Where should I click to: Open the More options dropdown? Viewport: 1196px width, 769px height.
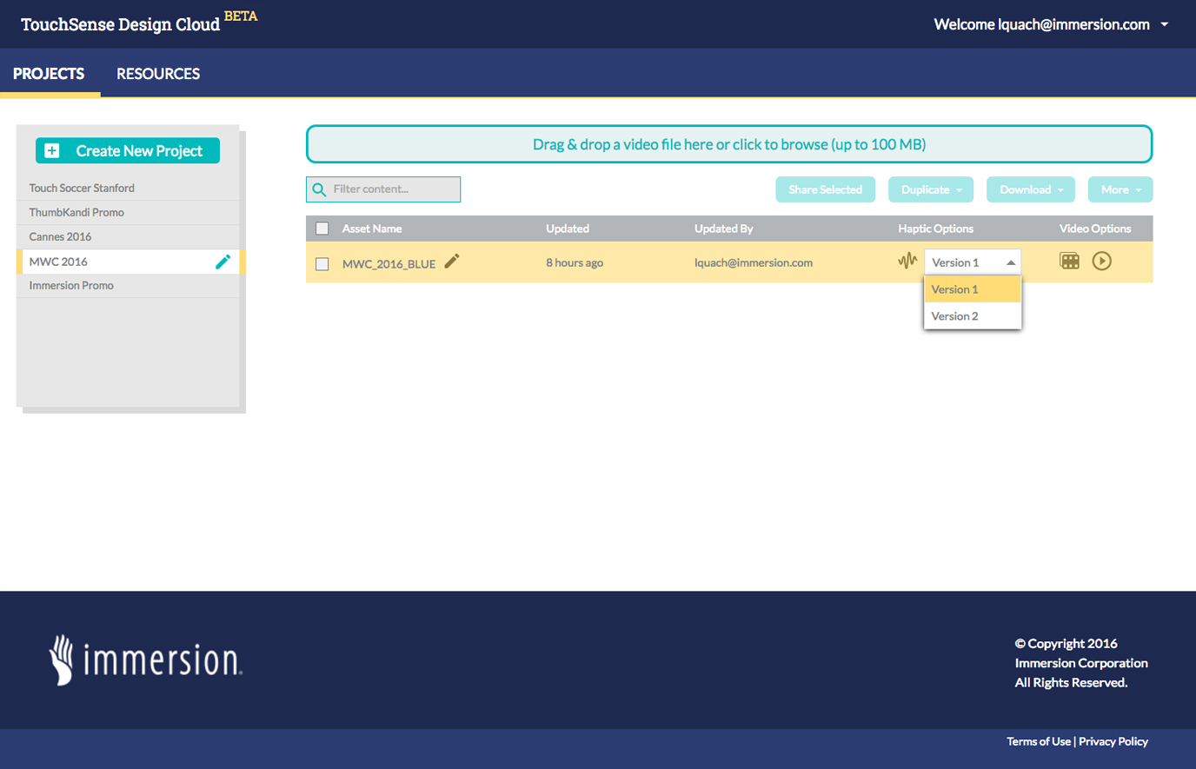point(1120,189)
